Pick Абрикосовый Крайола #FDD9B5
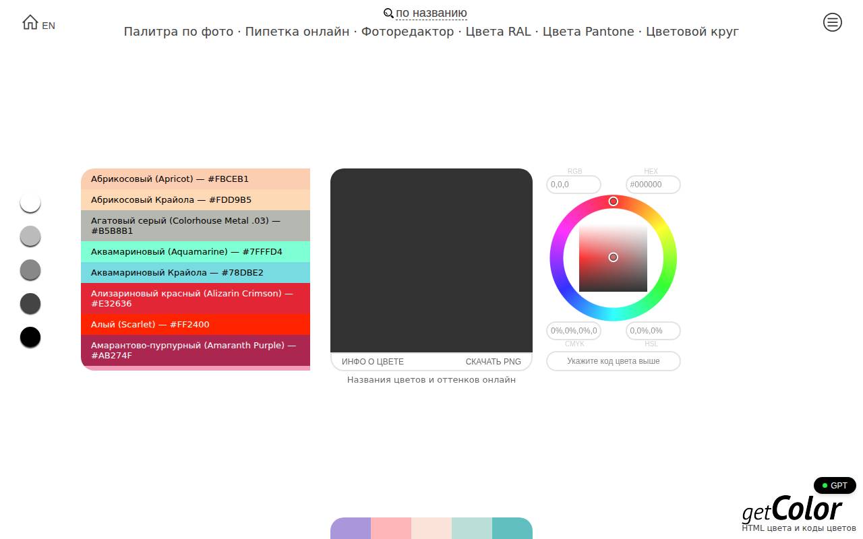Image resolution: width=863 pixels, height=539 pixels. (x=196, y=200)
